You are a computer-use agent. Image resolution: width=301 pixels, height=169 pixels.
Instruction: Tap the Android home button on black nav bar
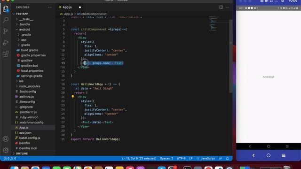(x=269, y=146)
